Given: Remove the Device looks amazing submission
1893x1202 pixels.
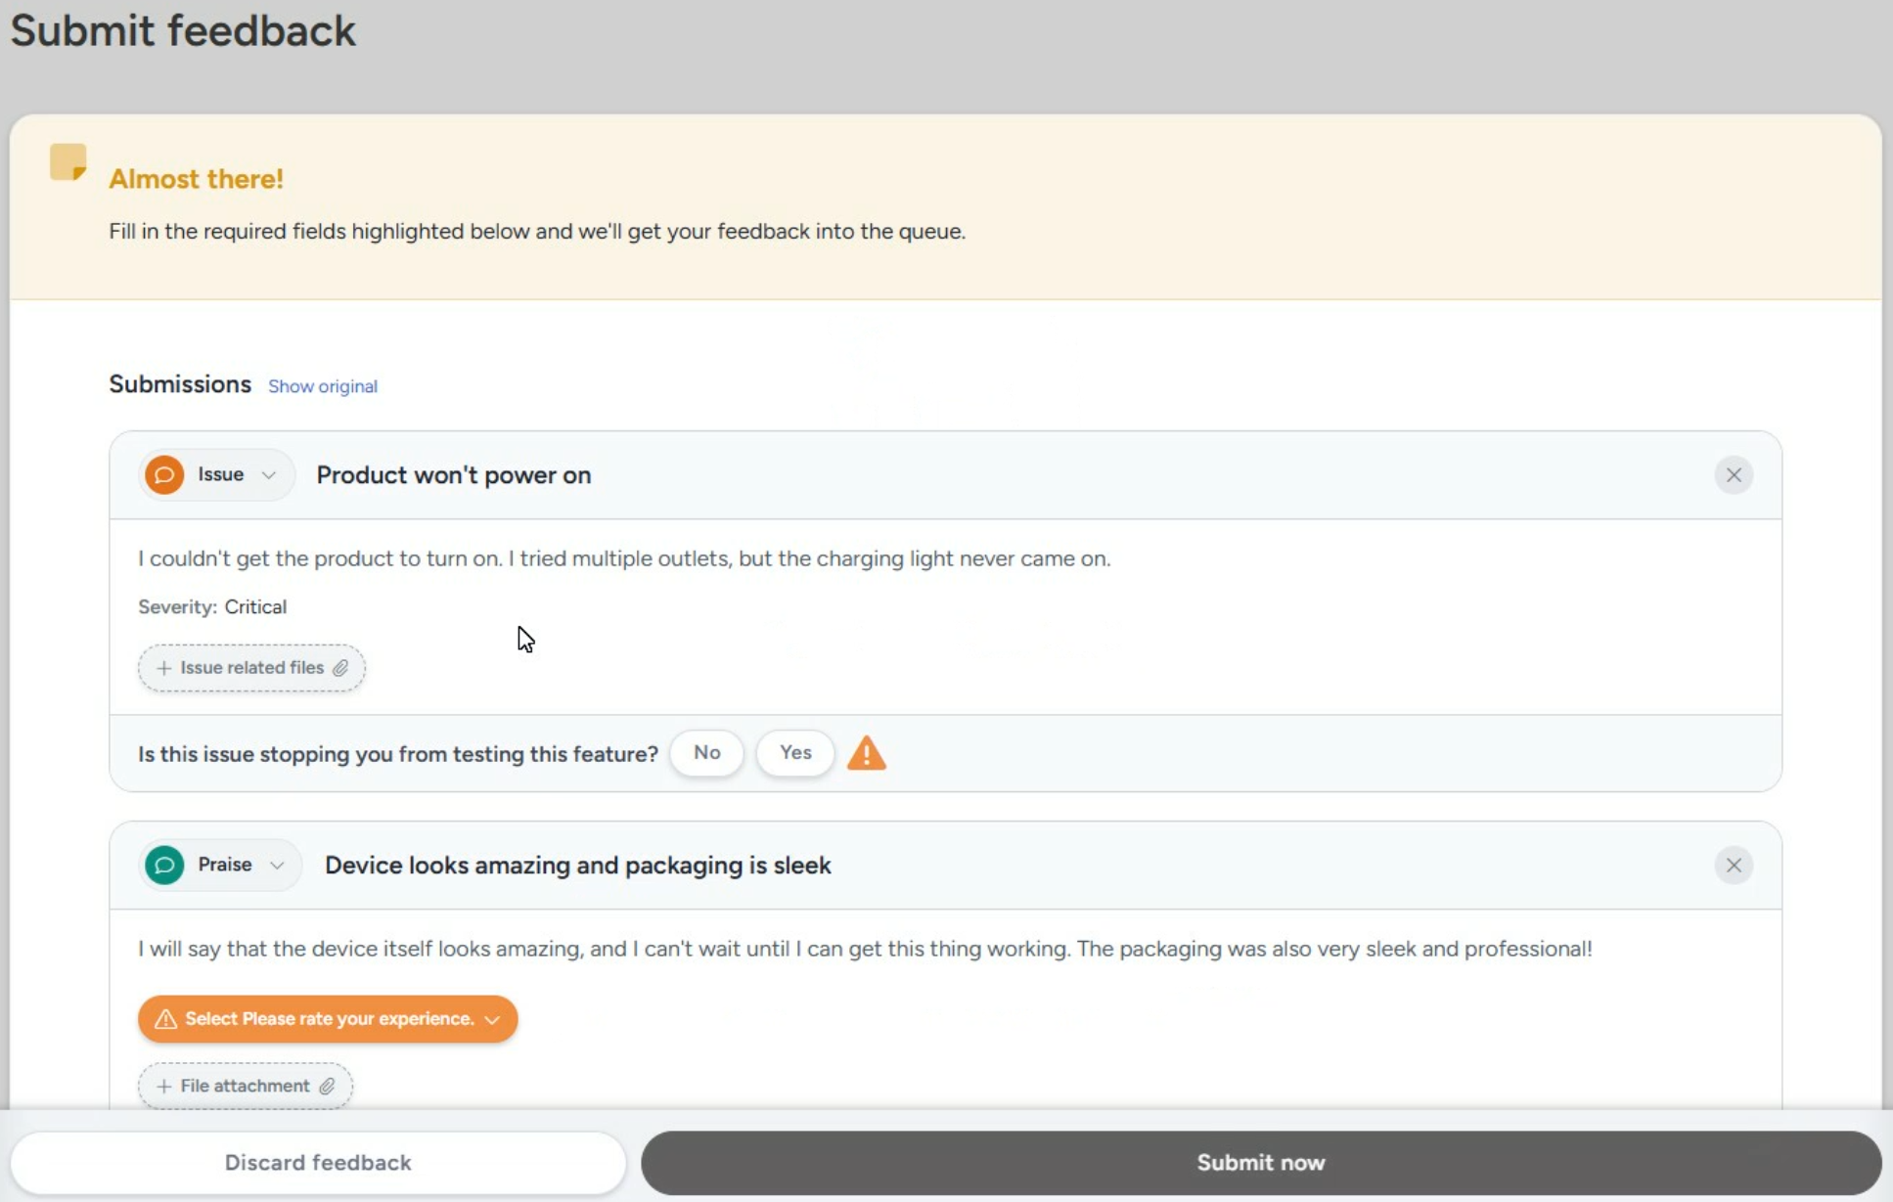Looking at the screenshot, I should pyautogui.click(x=1733, y=866).
